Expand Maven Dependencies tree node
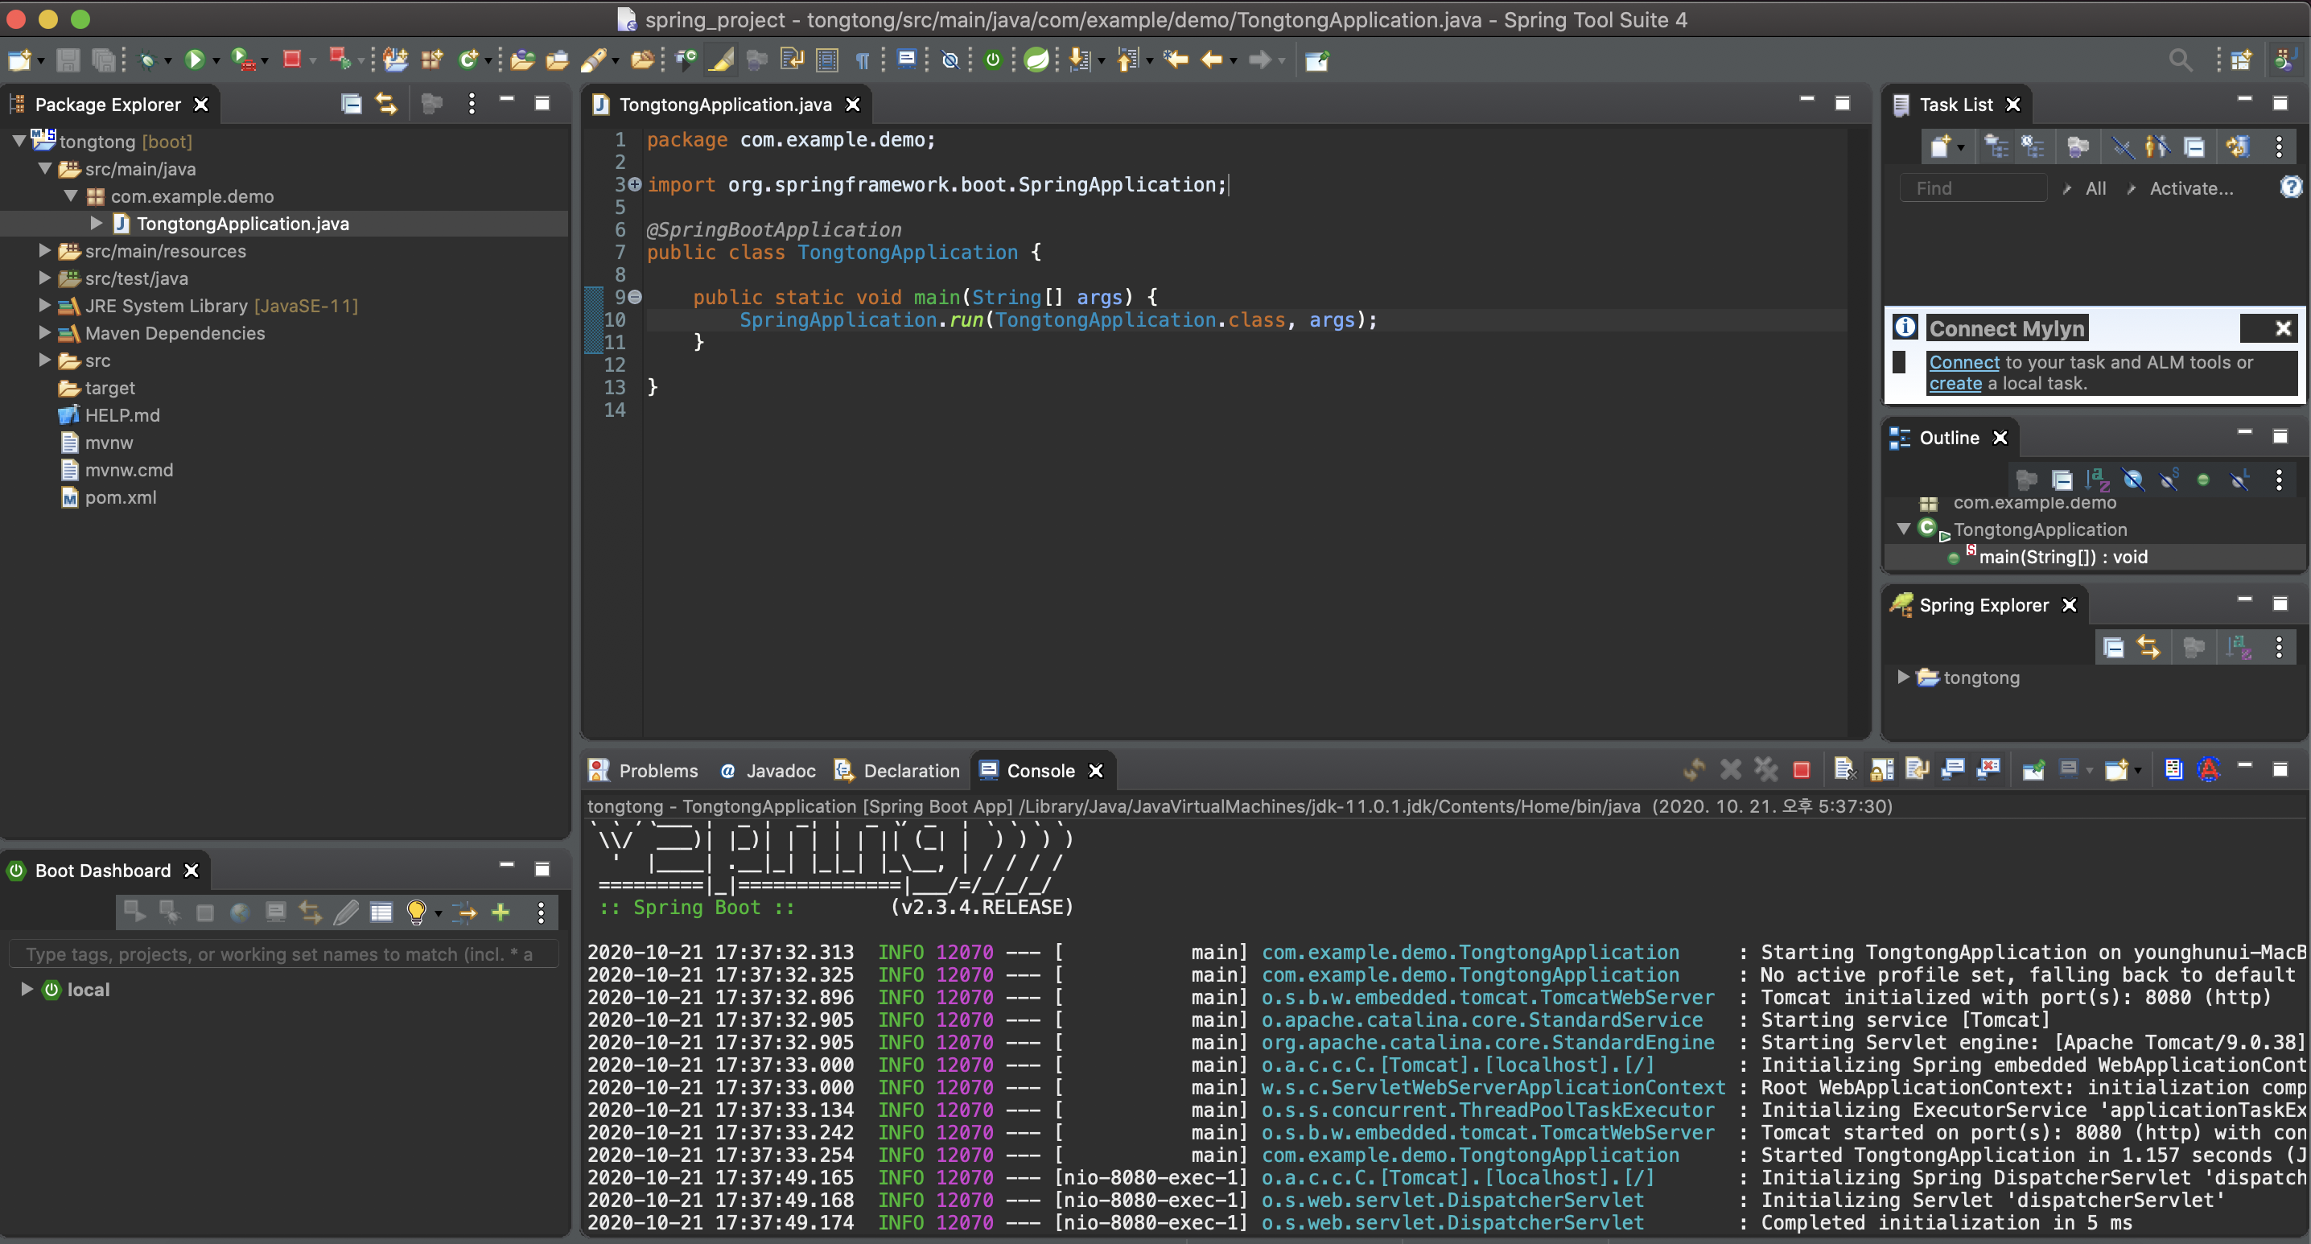 tap(45, 333)
